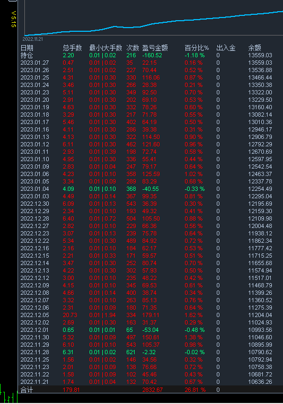Click balance 10758.38
Viewport: 283px width, 404px height.
click(260, 367)
